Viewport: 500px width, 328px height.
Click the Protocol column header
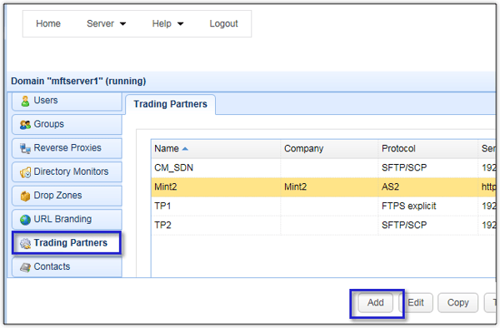click(428, 149)
